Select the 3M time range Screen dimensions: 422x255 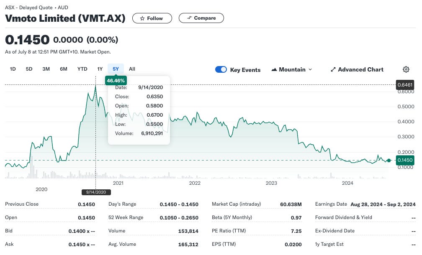(46, 69)
